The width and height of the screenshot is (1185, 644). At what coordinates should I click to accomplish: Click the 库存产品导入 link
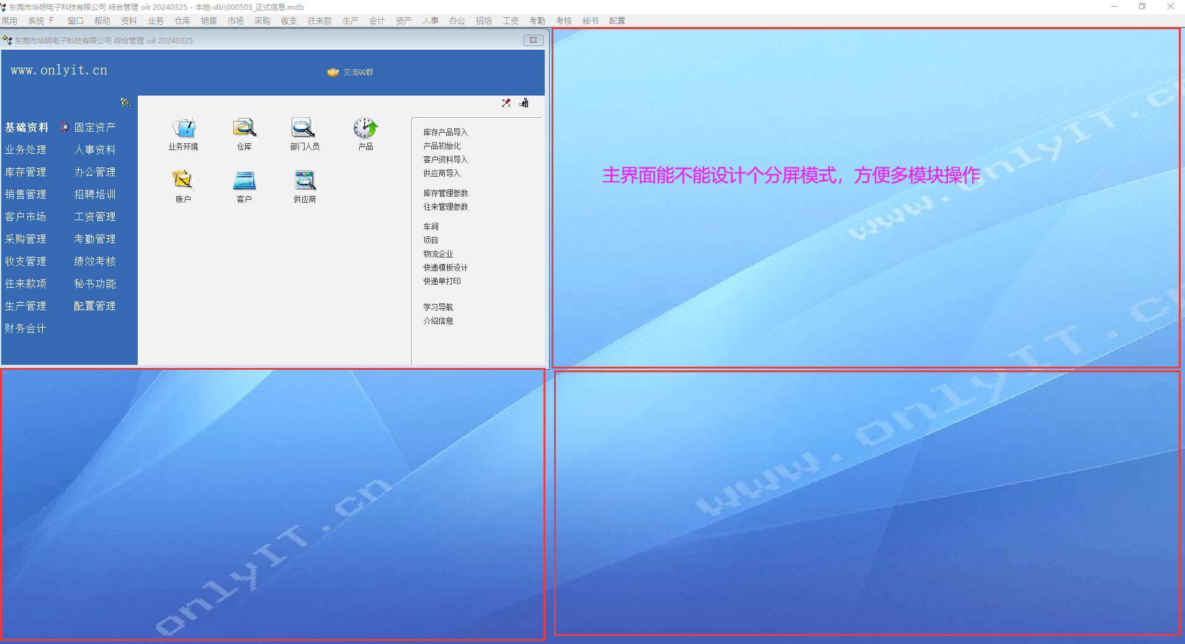point(445,132)
